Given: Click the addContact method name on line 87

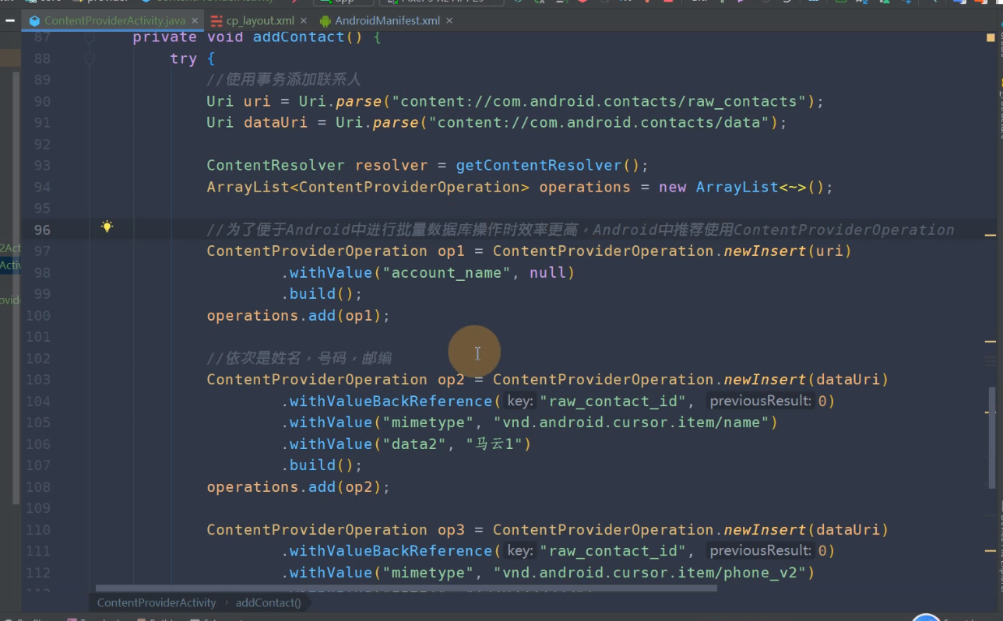Looking at the screenshot, I should pyautogui.click(x=298, y=37).
